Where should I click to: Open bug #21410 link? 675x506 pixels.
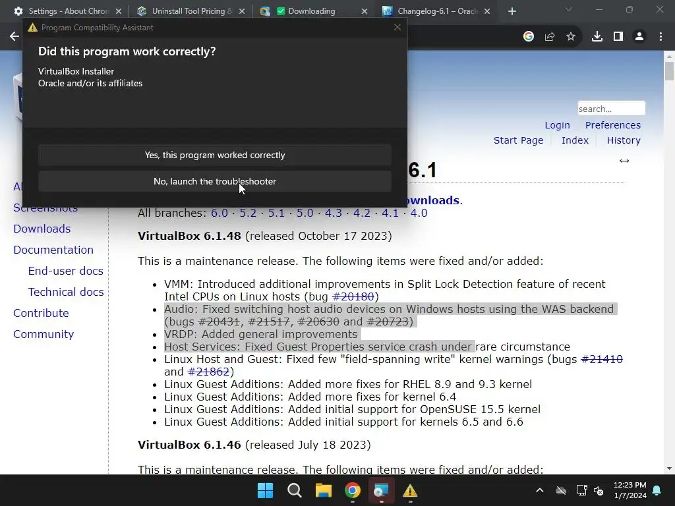pos(601,359)
